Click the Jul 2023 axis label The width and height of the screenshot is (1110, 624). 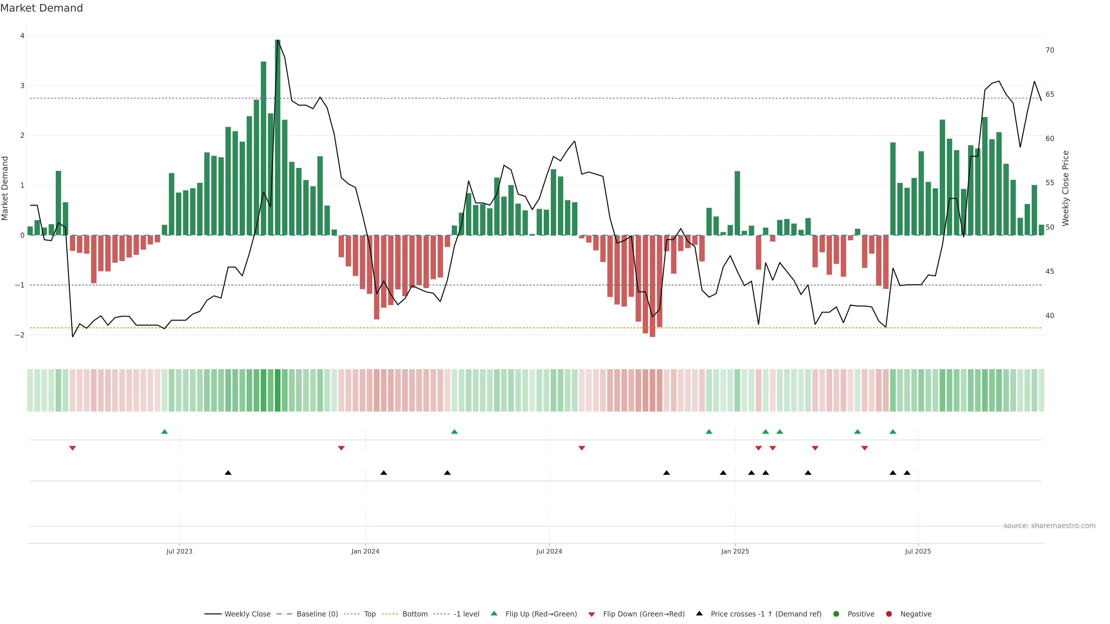pos(179,551)
